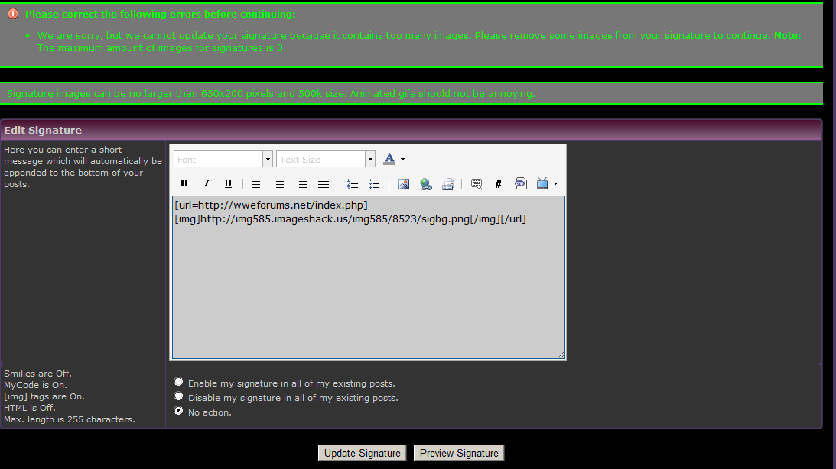Insert a numbered list
The width and height of the screenshot is (836, 469).
coord(353,183)
